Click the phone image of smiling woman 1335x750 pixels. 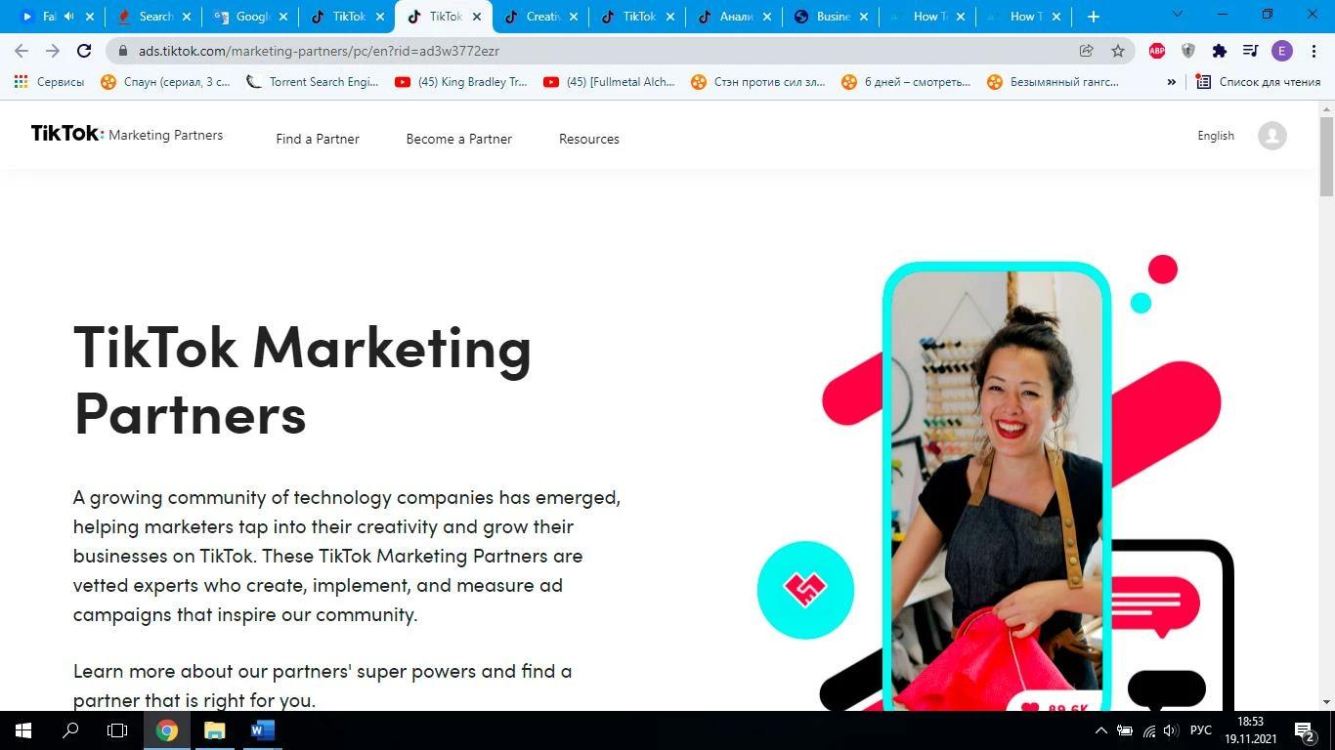point(997,486)
